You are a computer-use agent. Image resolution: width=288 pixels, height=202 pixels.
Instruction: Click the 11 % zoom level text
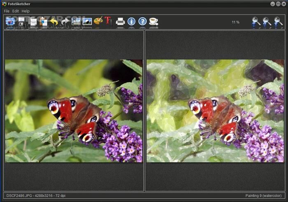(235, 22)
